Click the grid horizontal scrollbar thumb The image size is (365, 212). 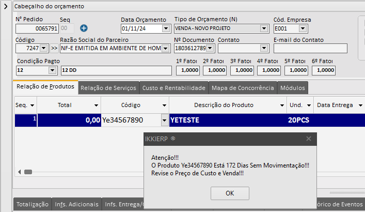[x=28, y=172]
